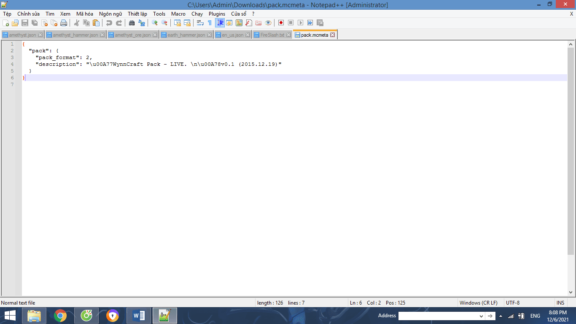Screen dimensions: 576x324
Task: Open Microsoft Word from the taskbar
Action: (139, 316)
